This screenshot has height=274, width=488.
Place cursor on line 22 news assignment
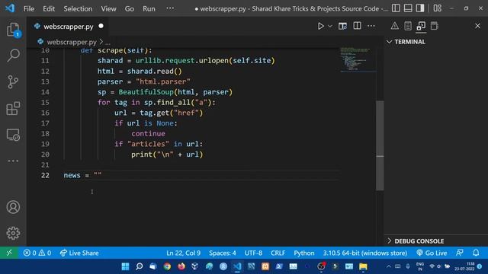tap(82, 175)
